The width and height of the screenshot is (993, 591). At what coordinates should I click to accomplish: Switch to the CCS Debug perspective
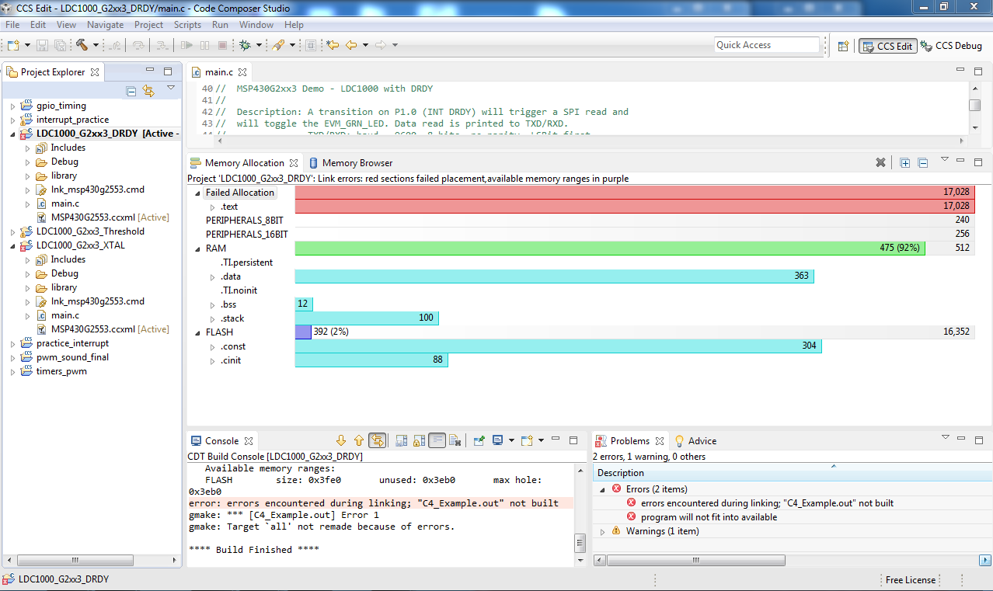tap(951, 46)
